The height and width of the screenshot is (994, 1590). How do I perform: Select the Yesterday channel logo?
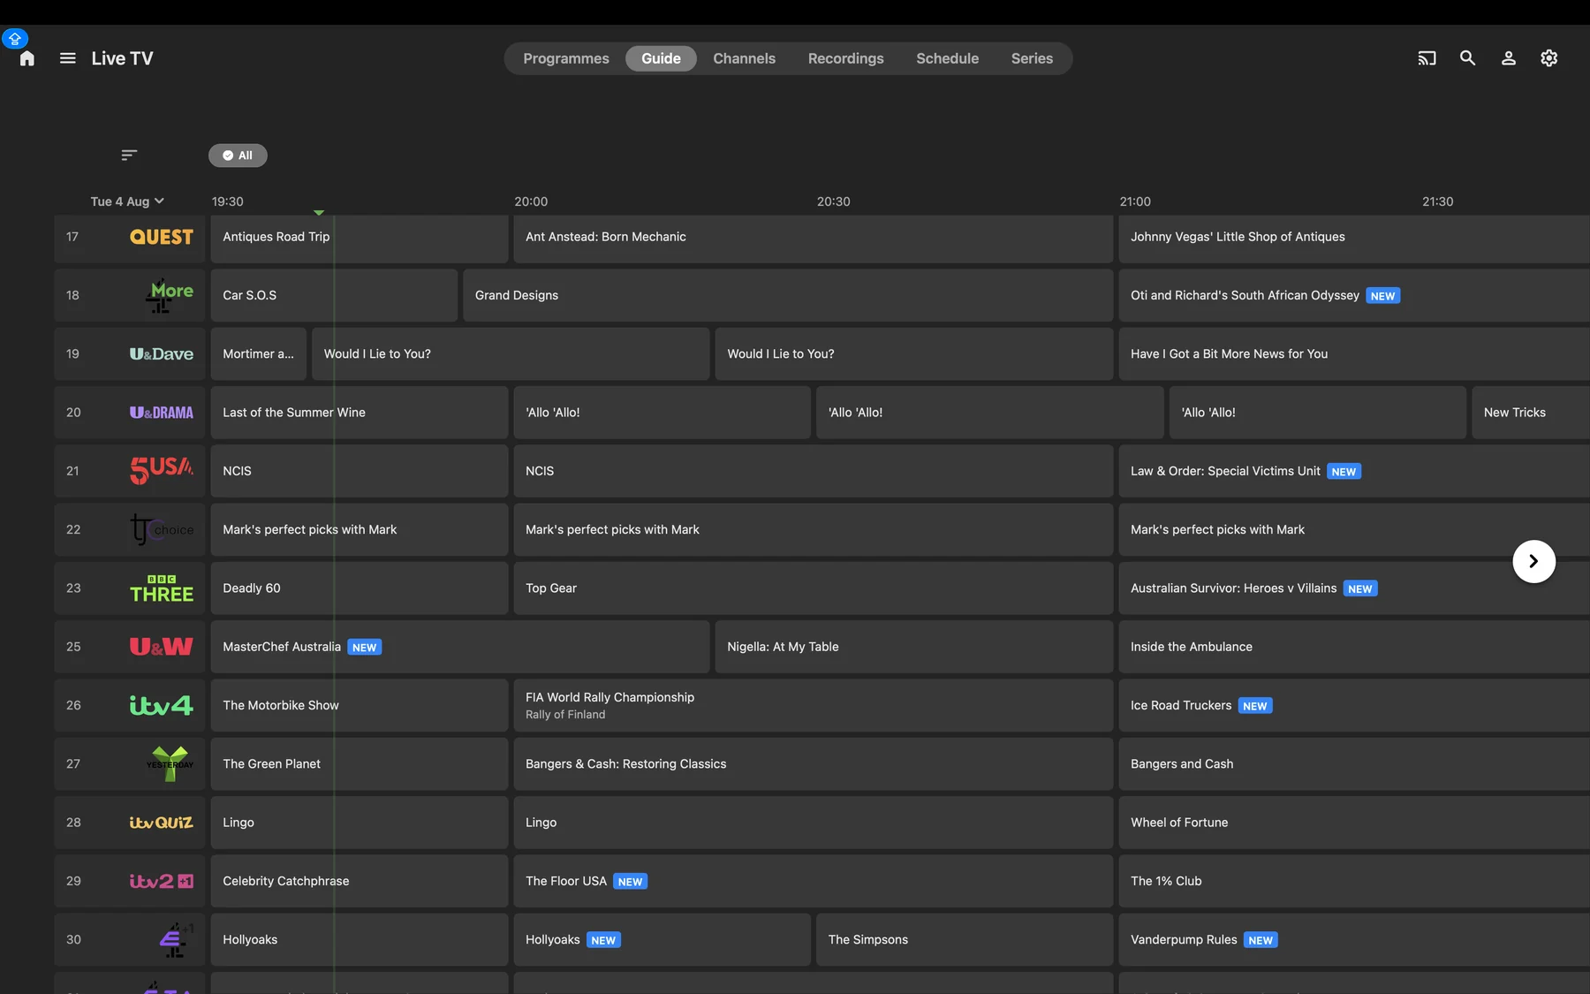pos(170,763)
